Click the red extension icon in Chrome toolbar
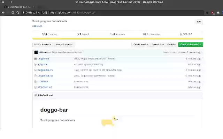Image resolution: width=223 pixels, height=139 pixels. (x=213, y=13)
